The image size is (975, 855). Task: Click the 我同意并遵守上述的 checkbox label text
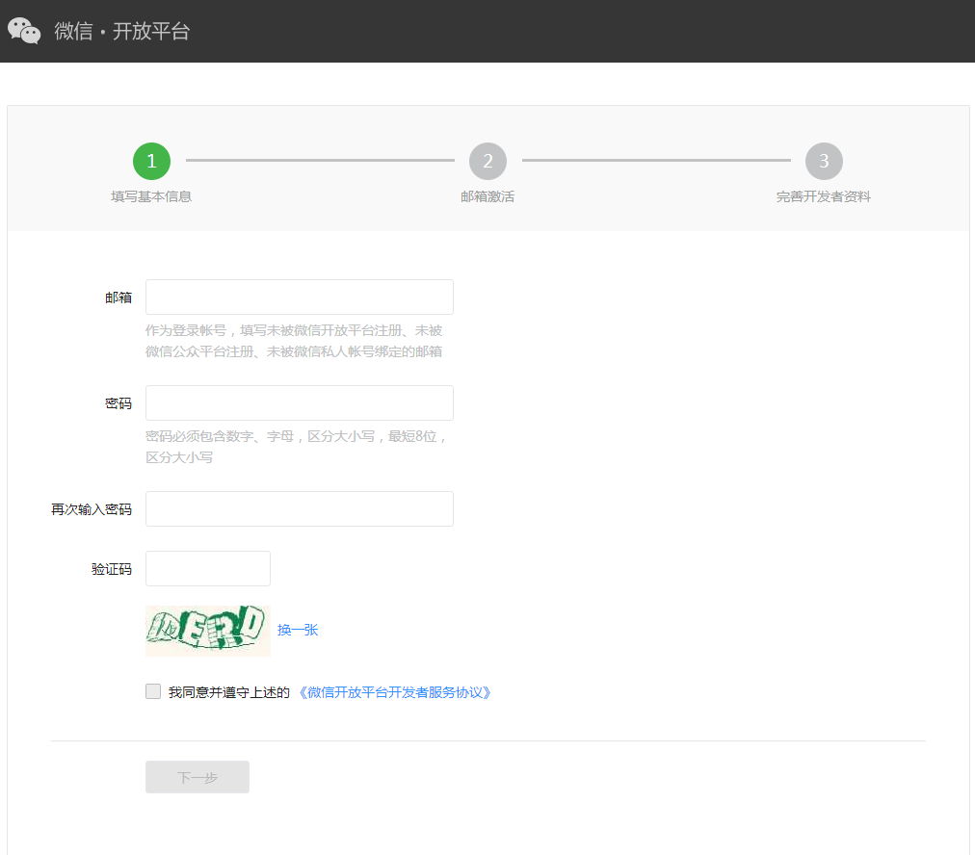[229, 692]
